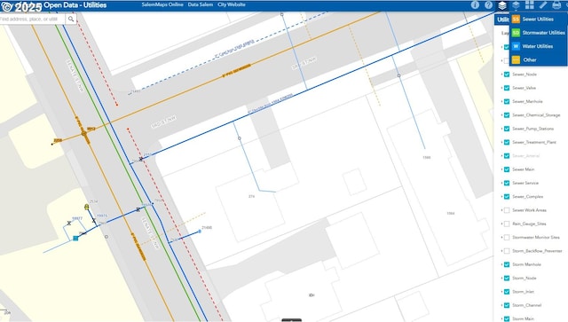Open the print tool icon
The image size is (568, 322).
click(556, 4)
